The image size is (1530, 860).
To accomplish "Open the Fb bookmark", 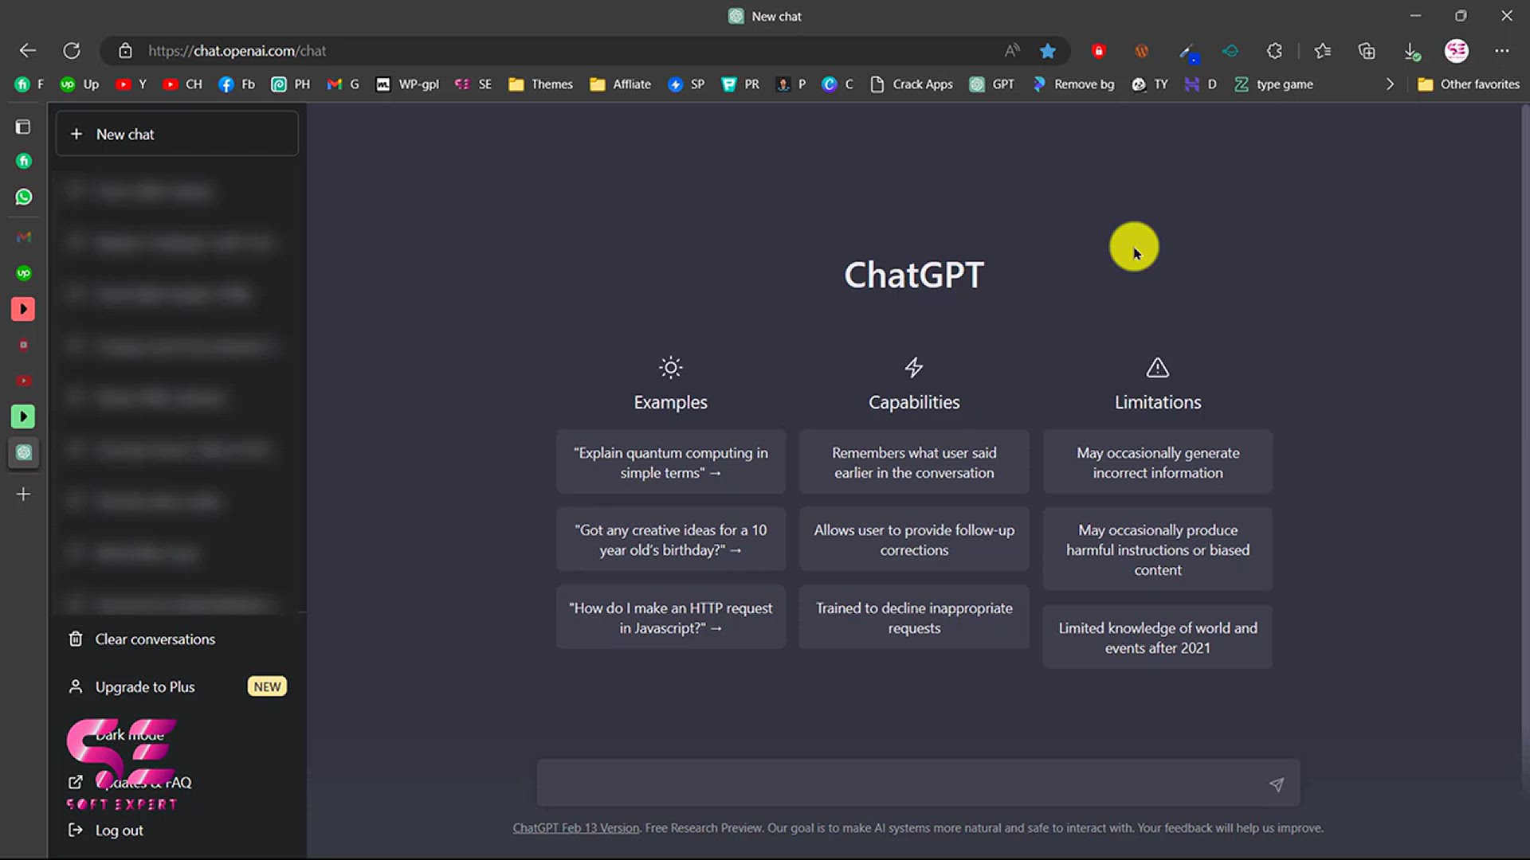I will (237, 84).
